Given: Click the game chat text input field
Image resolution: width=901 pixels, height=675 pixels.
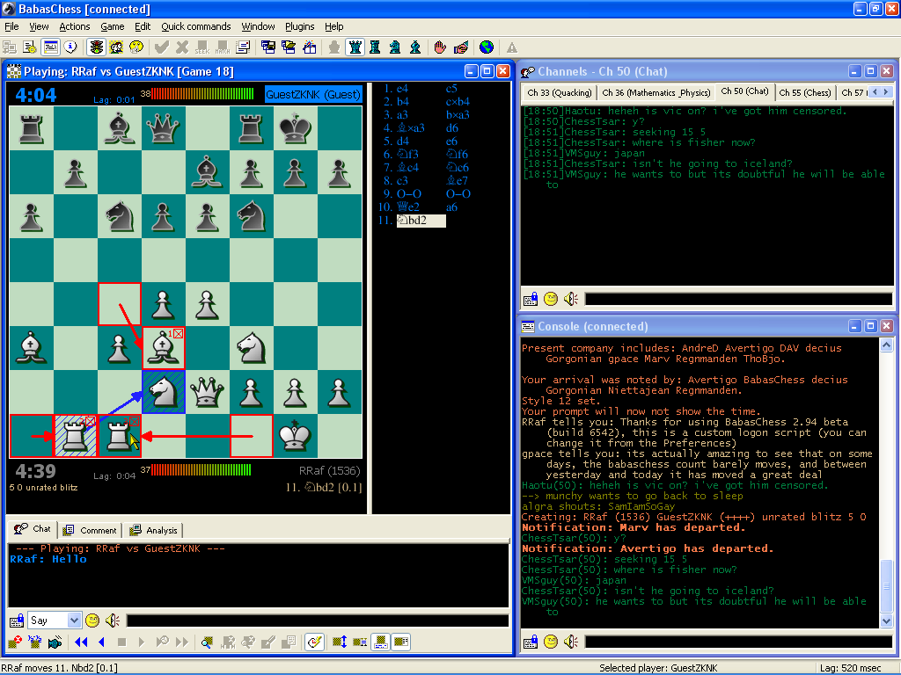Looking at the screenshot, I should (317, 621).
